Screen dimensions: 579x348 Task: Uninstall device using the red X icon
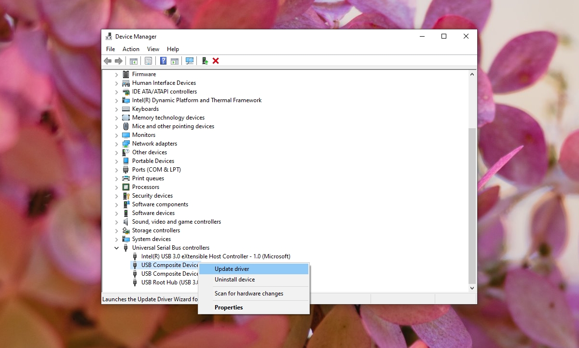pyautogui.click(x=215, y=60)
